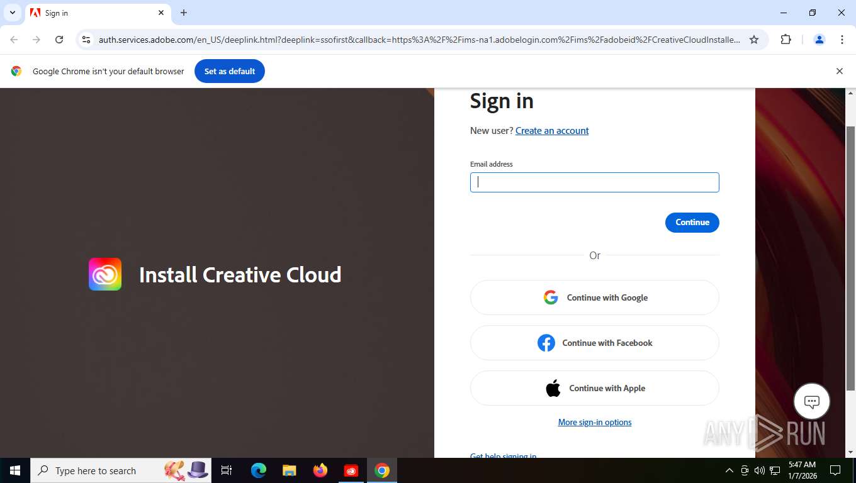Open More sign-in options link

(594, 422)
